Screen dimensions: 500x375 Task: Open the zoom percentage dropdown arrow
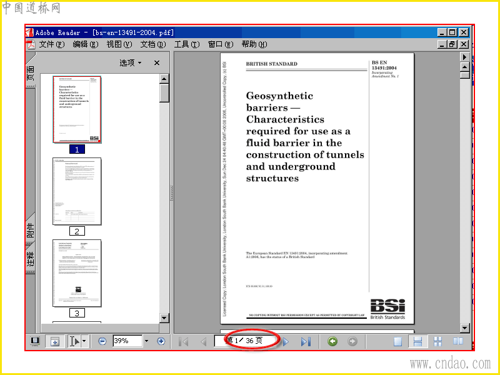tap(146, 341)
